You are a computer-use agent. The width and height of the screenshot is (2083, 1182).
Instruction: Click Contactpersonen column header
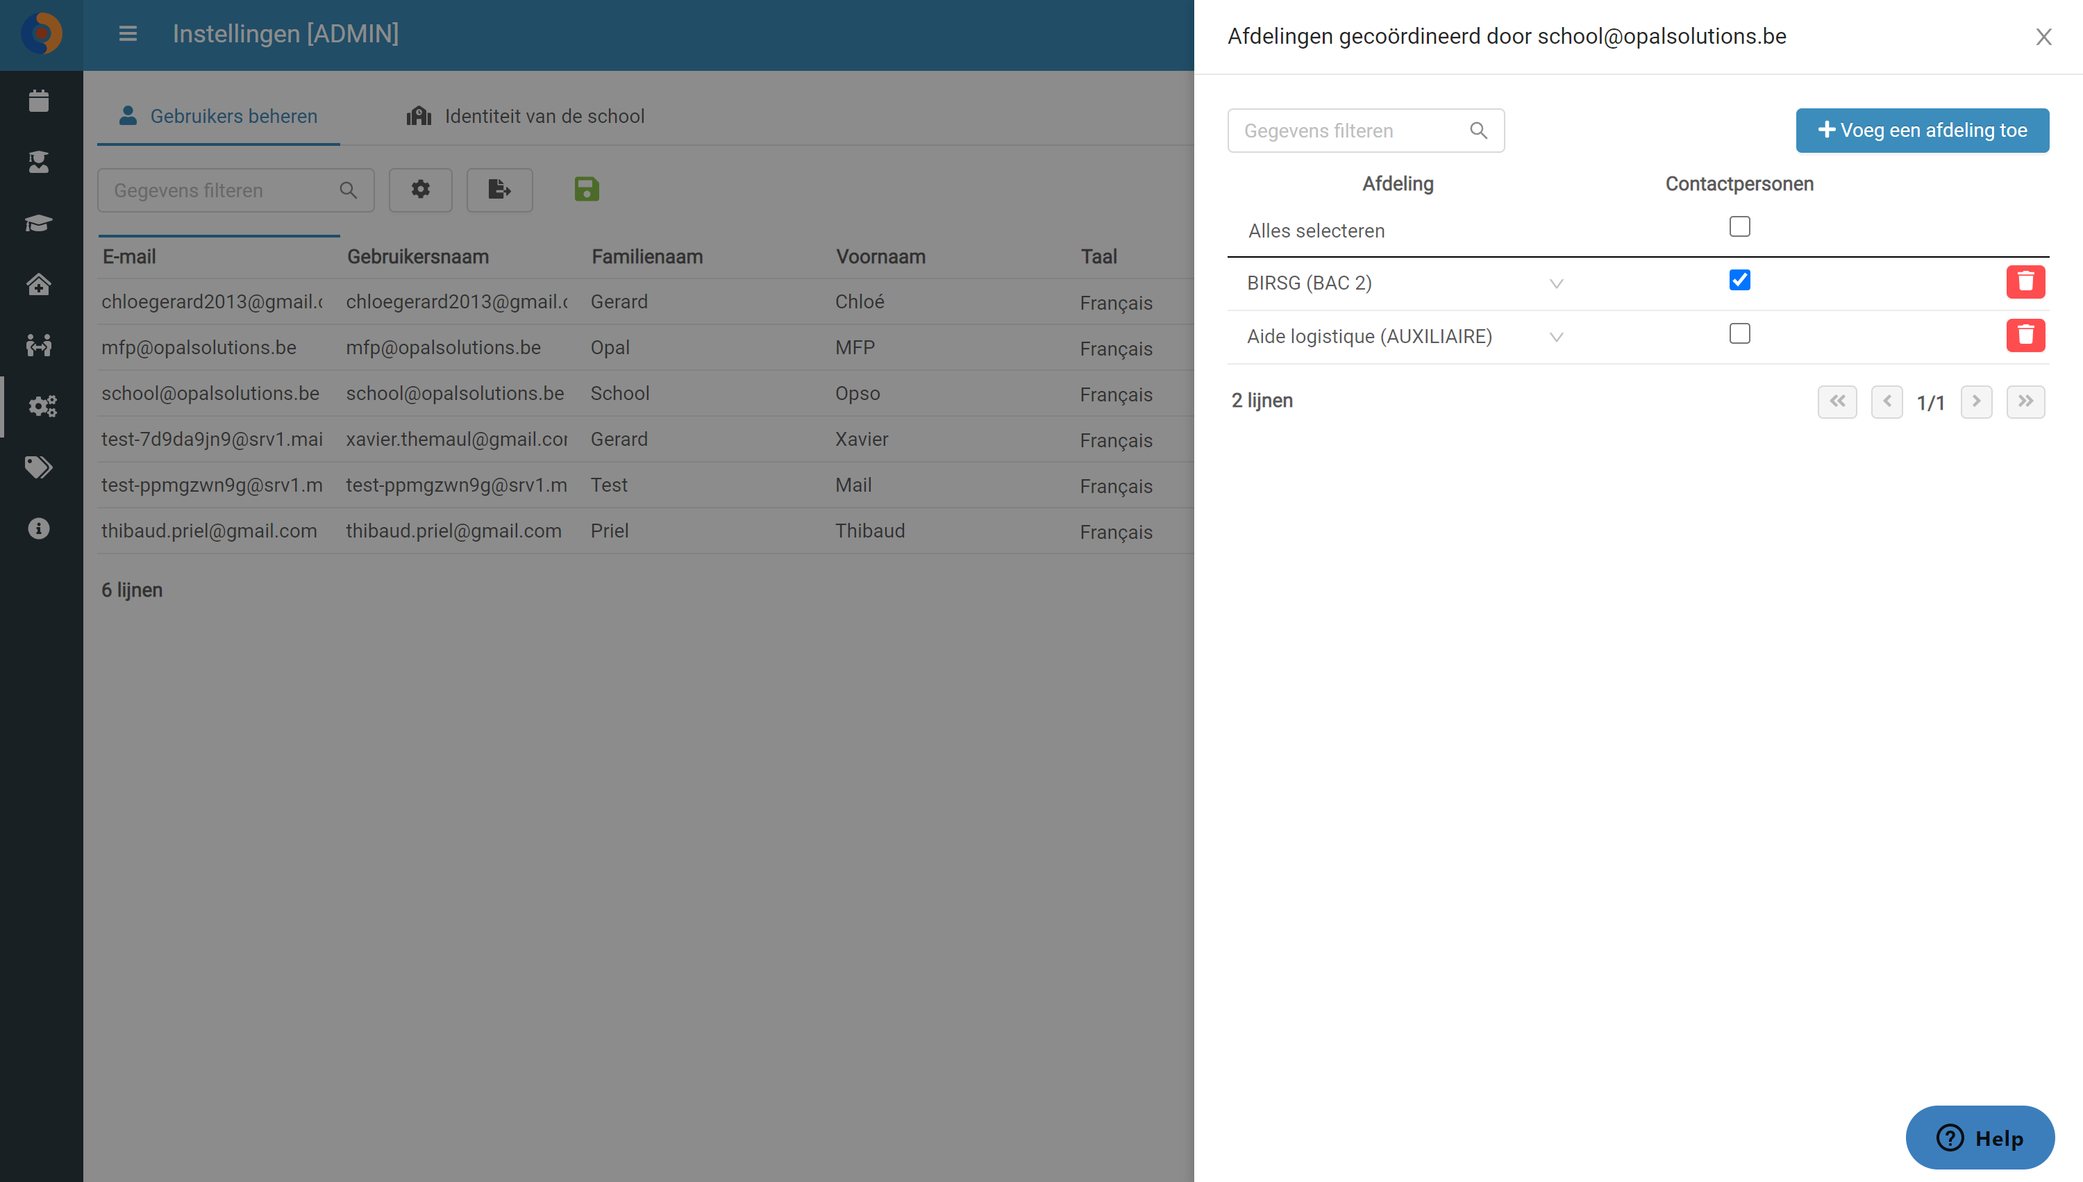pyautogui.click(x=1739, y=184)
